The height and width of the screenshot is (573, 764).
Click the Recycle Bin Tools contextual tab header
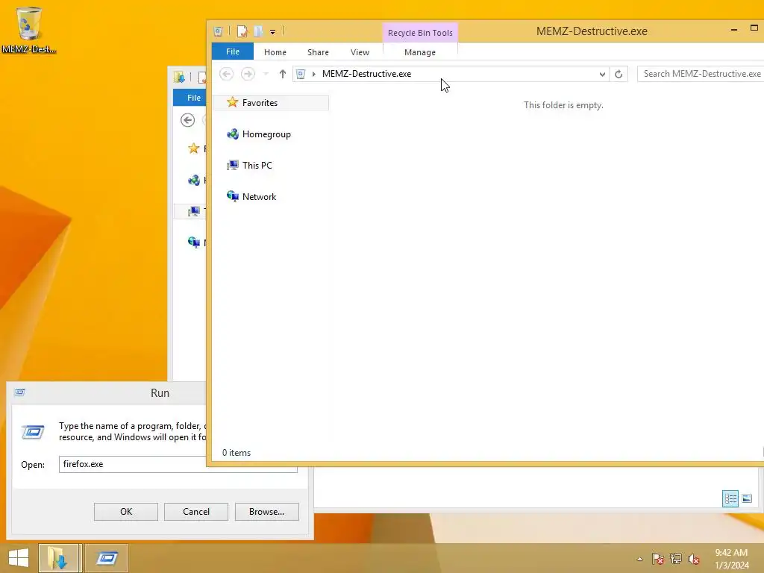[420, 33]
